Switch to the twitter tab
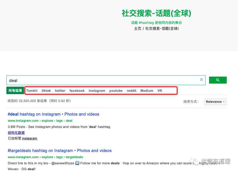The height and width of the screenshot is (172, 238). pos(60,91)
